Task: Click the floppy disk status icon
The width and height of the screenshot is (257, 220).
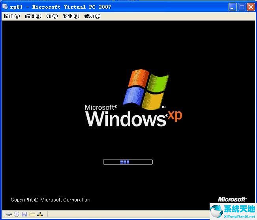Action: pos(24,214)
